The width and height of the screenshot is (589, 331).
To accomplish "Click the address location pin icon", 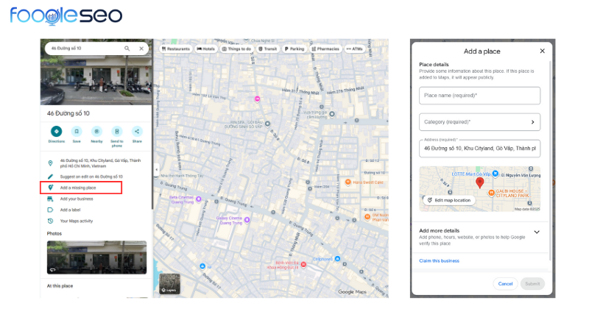I will click(50, 163).
